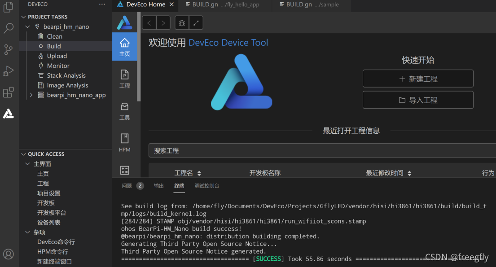This screenshot has width=496, height=267.
Task: Collapse the 杂项 group
Action: pyautogui.click(x=27, y=232)
